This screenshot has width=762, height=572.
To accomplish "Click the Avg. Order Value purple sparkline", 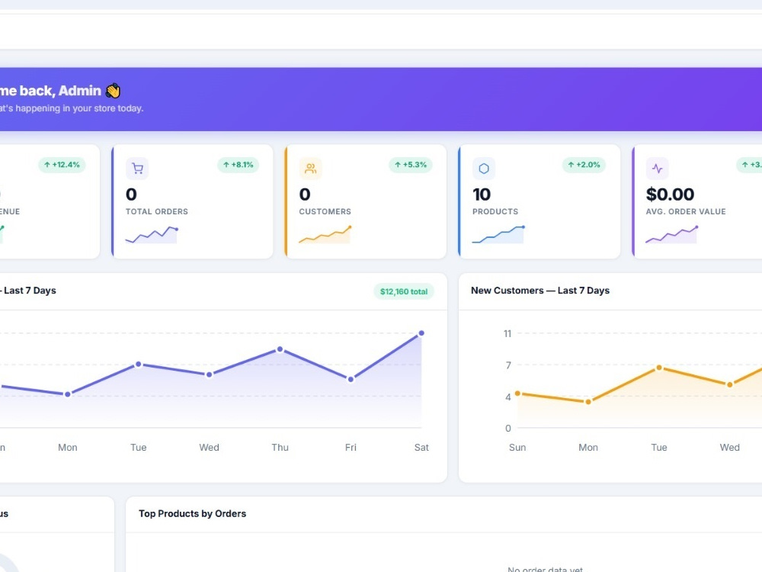I will pos(672,234).
